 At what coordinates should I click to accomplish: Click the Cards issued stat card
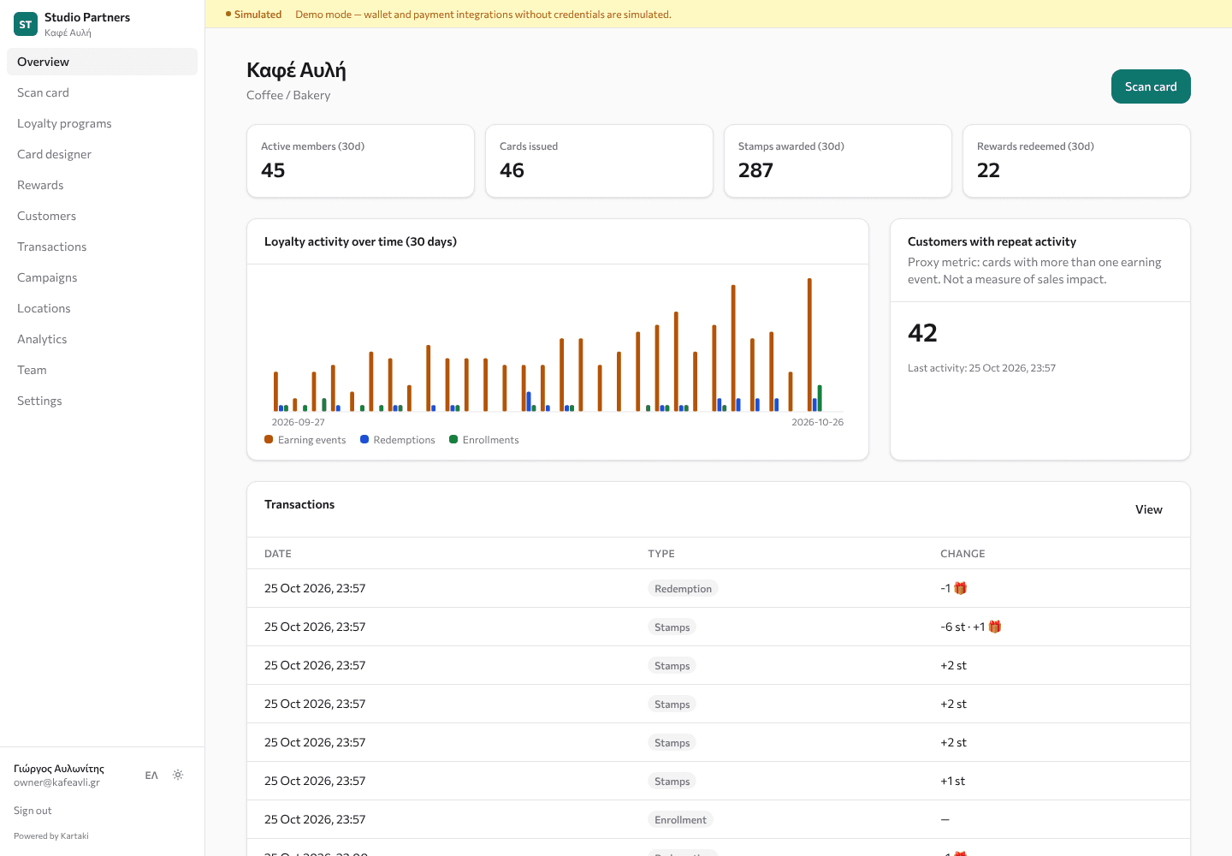(x=599, y=161)
